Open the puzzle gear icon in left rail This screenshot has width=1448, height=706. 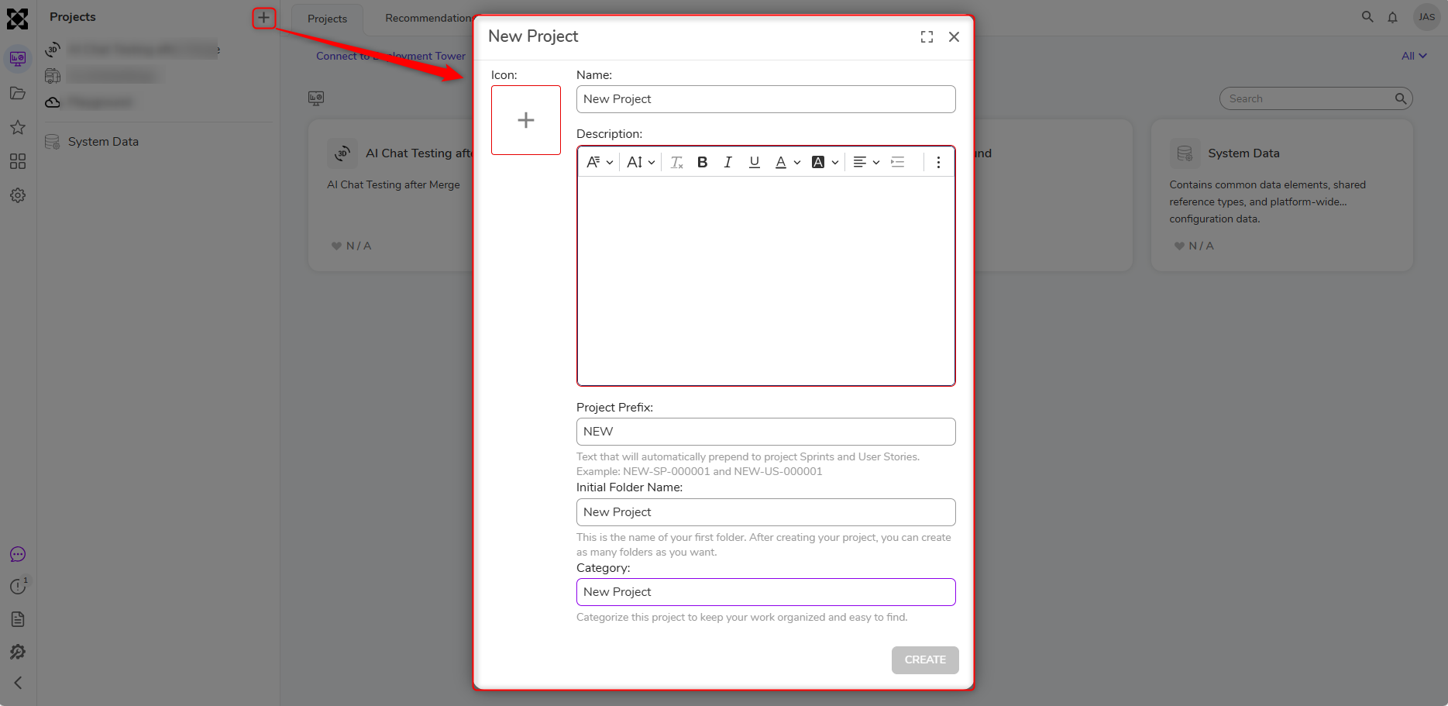pos(18,652)
